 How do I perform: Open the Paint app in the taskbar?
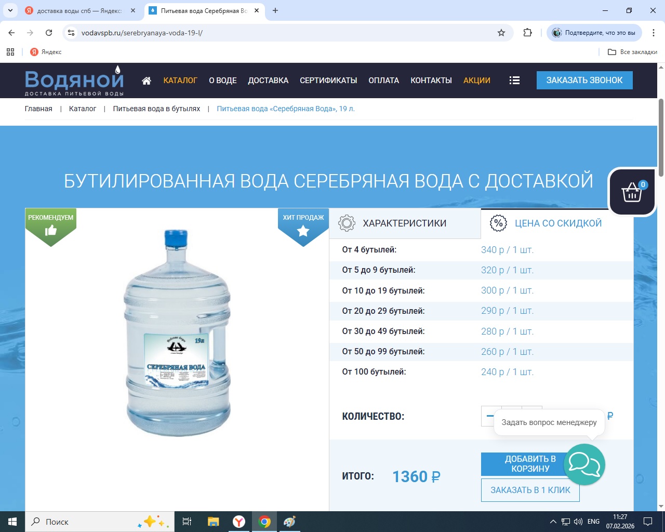coord(289,522)
